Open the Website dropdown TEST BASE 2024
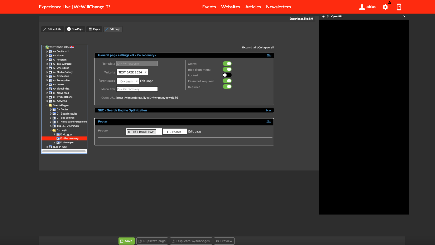The image size is (435, 245). tap(132, 72)
